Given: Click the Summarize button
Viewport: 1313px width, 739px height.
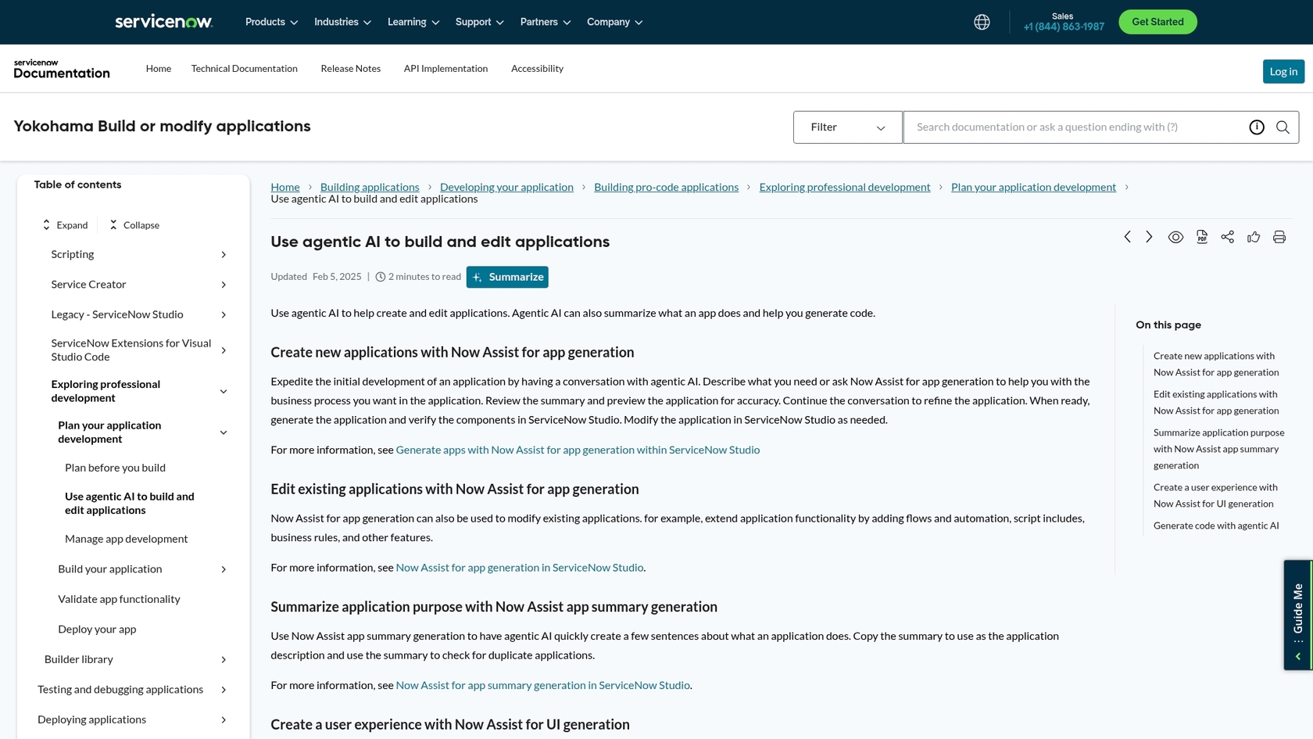Looking at the screenshot, I should (x=506, y=277).
